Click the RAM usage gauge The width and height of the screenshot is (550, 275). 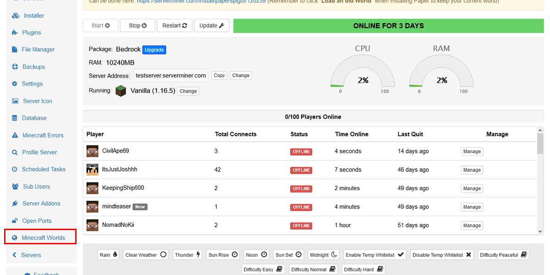(x=441, y=71)
